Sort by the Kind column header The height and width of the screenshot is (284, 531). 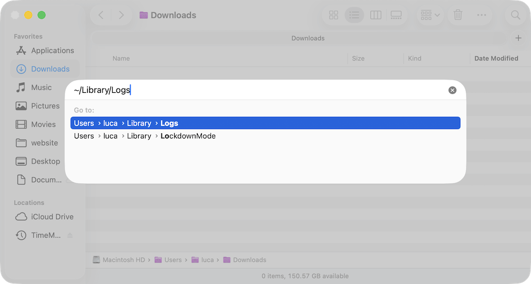415,58
